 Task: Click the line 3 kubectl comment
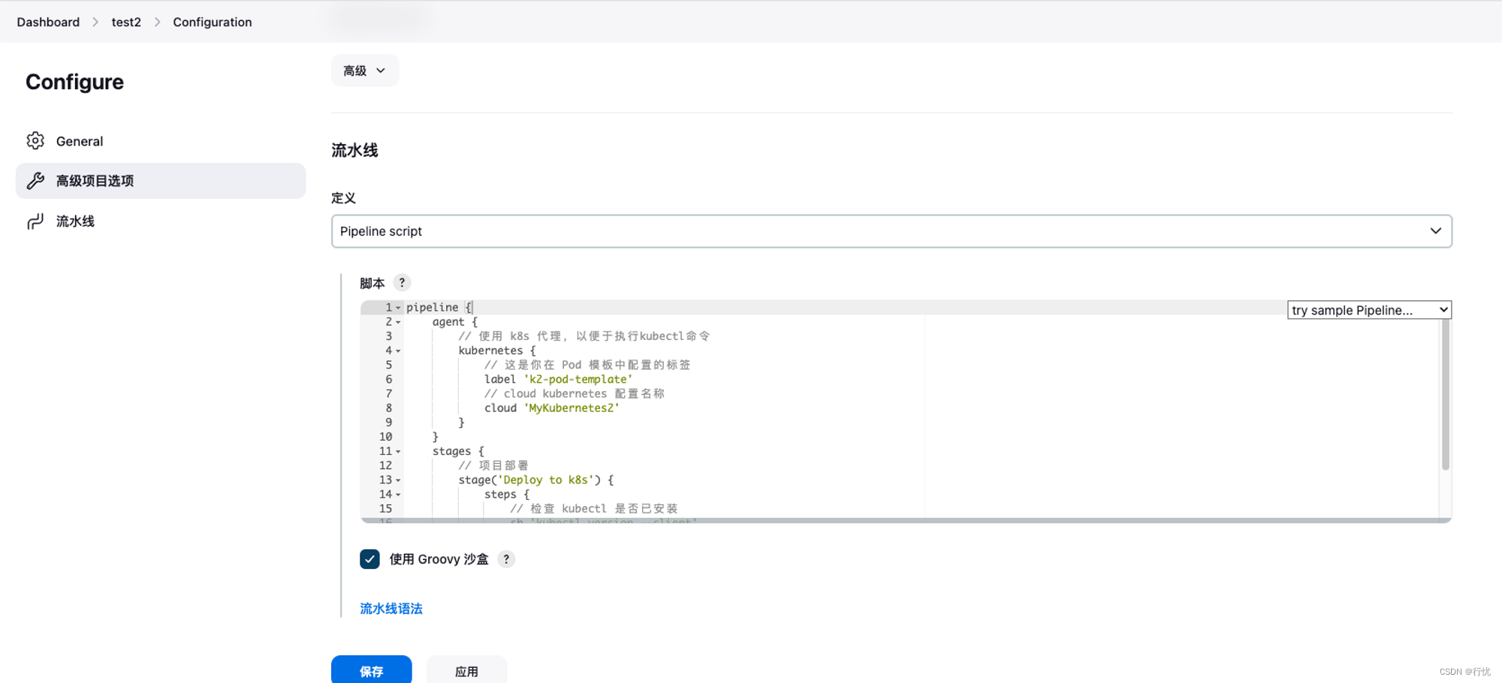[584, 336]
